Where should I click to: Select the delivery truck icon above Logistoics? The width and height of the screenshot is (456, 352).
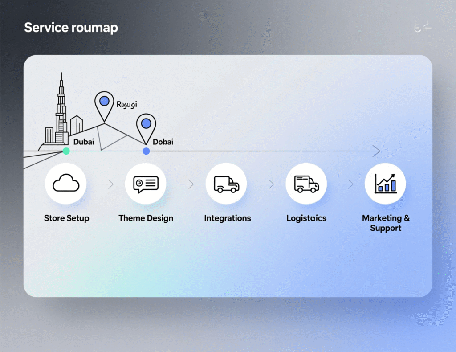[x=306, y=184]
